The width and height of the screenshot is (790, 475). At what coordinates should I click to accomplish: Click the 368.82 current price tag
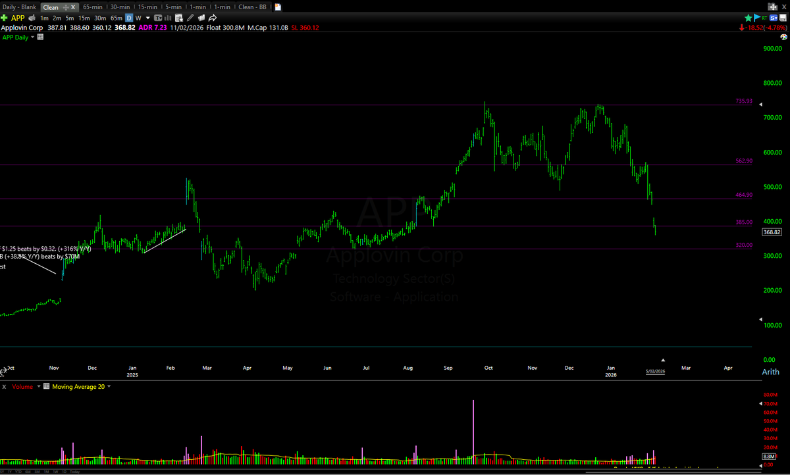pos(772,232)
